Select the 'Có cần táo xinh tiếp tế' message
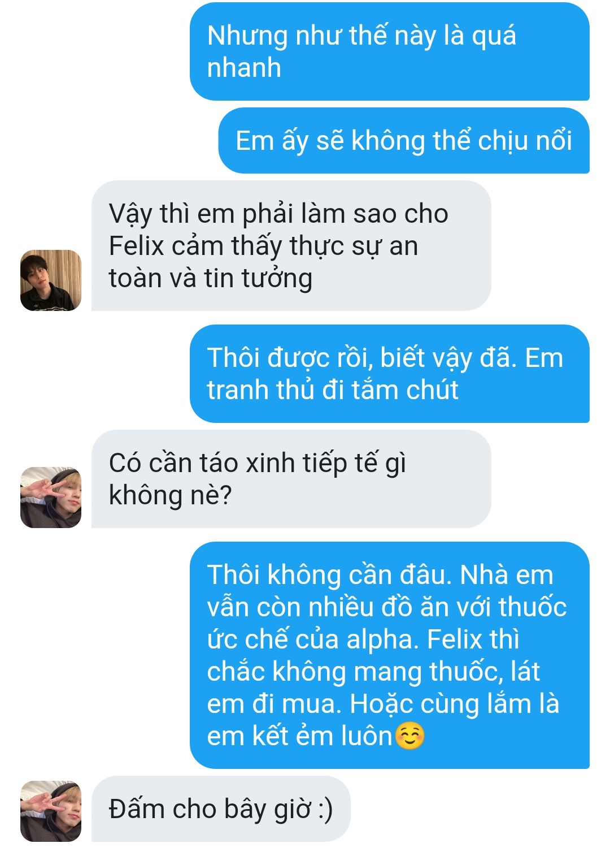Screen dimensions: 610x856 (x=291, y=479)
